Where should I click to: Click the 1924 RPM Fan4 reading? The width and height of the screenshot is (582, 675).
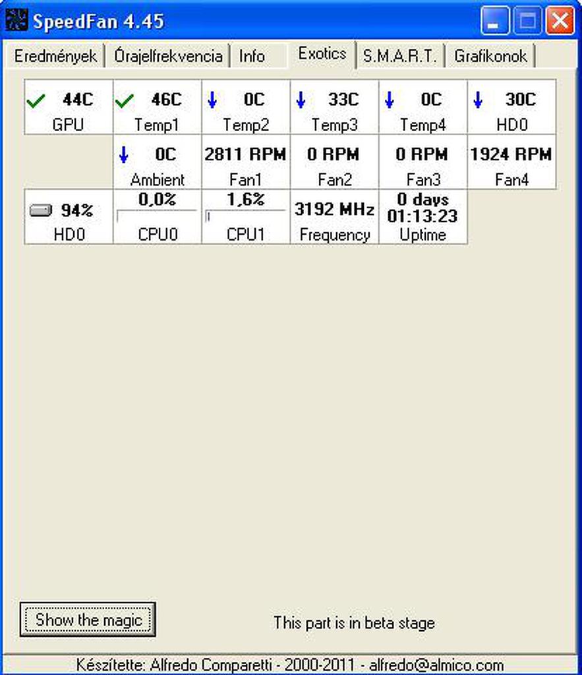511,154
